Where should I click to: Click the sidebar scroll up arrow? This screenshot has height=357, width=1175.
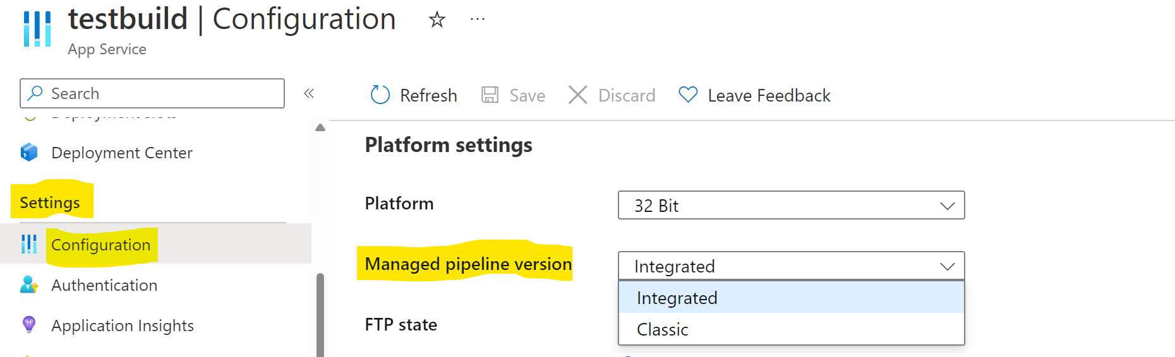320,127
